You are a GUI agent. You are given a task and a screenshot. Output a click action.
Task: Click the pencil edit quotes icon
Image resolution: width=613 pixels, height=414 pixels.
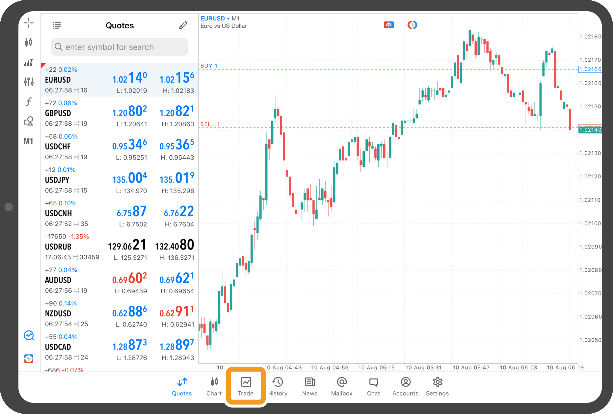pyautogui.click(x=183, y=25)
